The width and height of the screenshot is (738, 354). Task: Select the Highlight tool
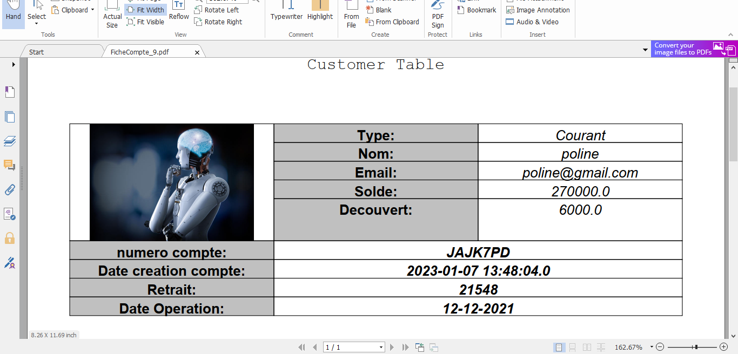[x=320, y=12]
